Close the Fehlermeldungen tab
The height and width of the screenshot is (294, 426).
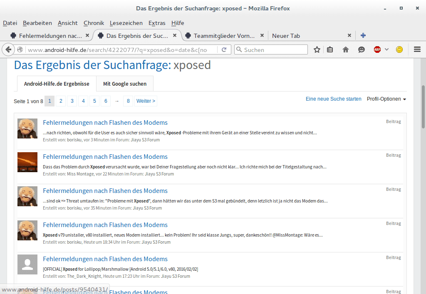pos(87,36)
